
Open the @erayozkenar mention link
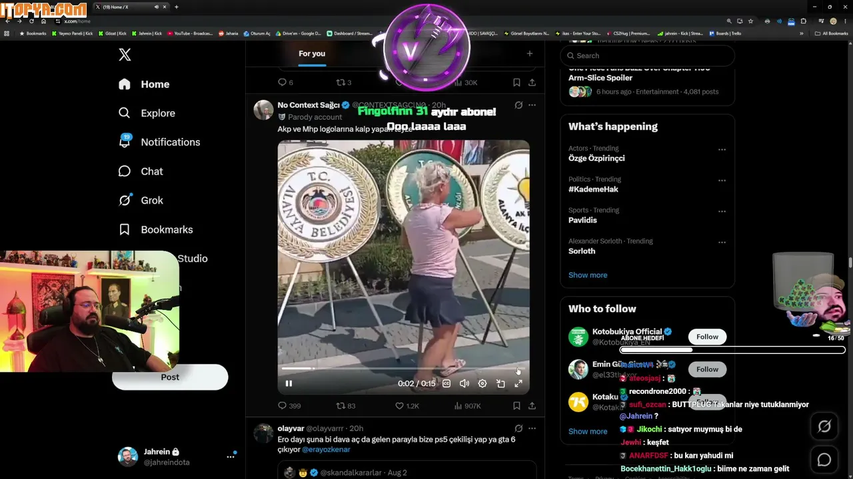(x=326, y=450)
